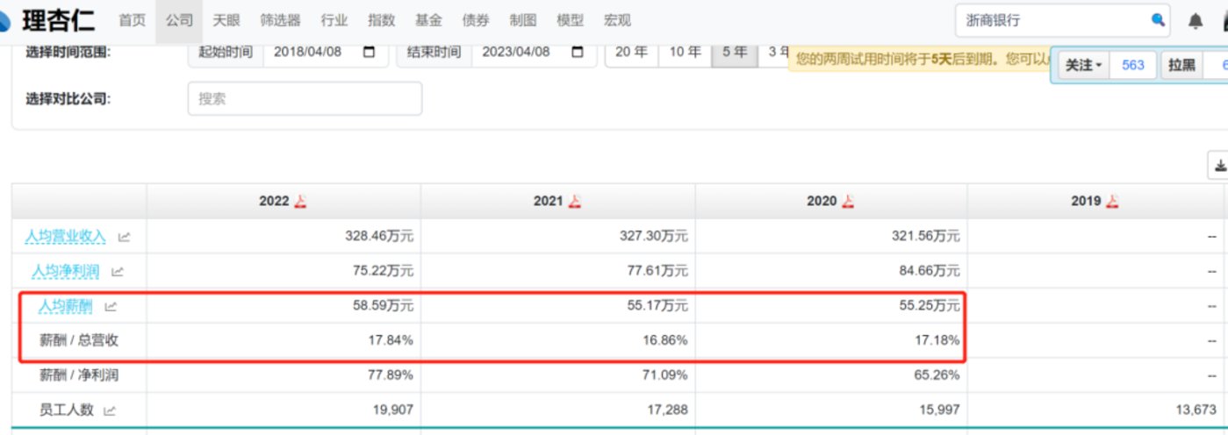Viewport: 1228px width, 435px height.
Task: Show chart for 员工人数 row
Action: [111, 410]
